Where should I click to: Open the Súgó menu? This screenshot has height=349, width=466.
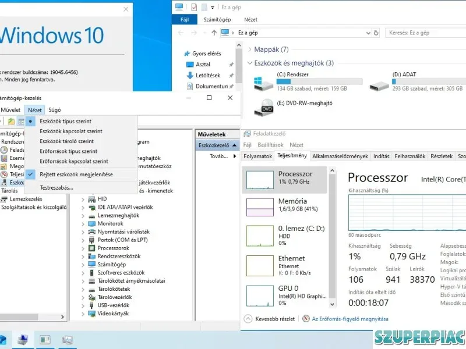click(55, 110)
